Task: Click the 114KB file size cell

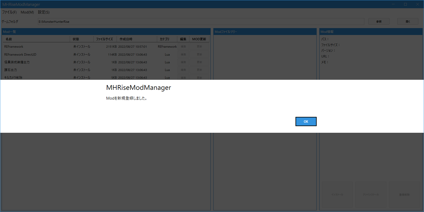Action: tap(112, 55)
